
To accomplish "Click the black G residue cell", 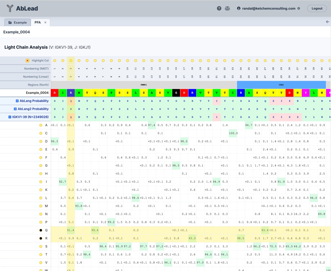I will point(176,93).
